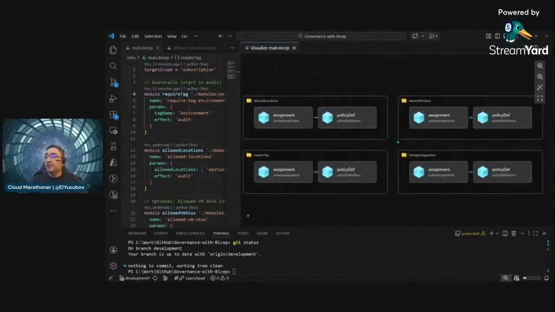Open the chat options dropdown arrow
Image resolution: width=555 pixels, height=312 pixels.
[x=423, y=36]
